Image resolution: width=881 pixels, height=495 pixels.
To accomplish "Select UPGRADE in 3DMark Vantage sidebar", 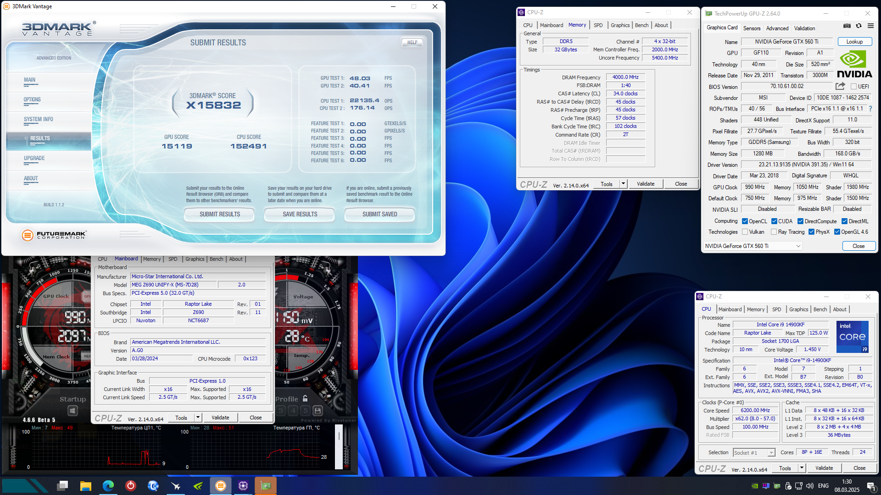I will click(34, 158).
